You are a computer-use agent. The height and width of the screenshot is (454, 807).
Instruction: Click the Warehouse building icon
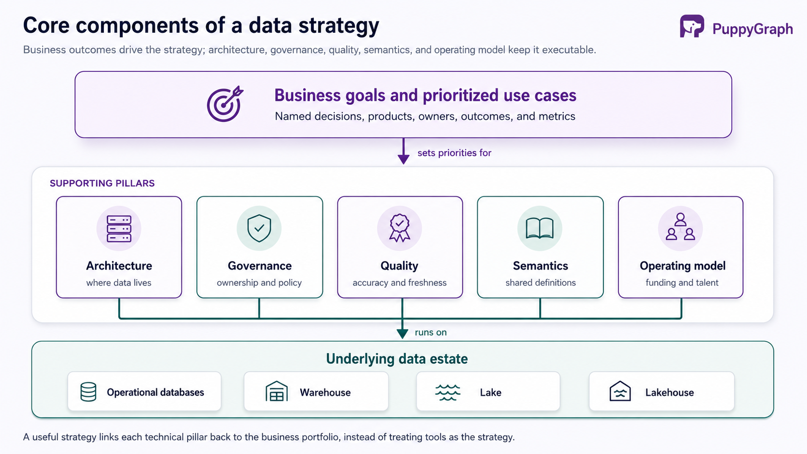[277, 392]
